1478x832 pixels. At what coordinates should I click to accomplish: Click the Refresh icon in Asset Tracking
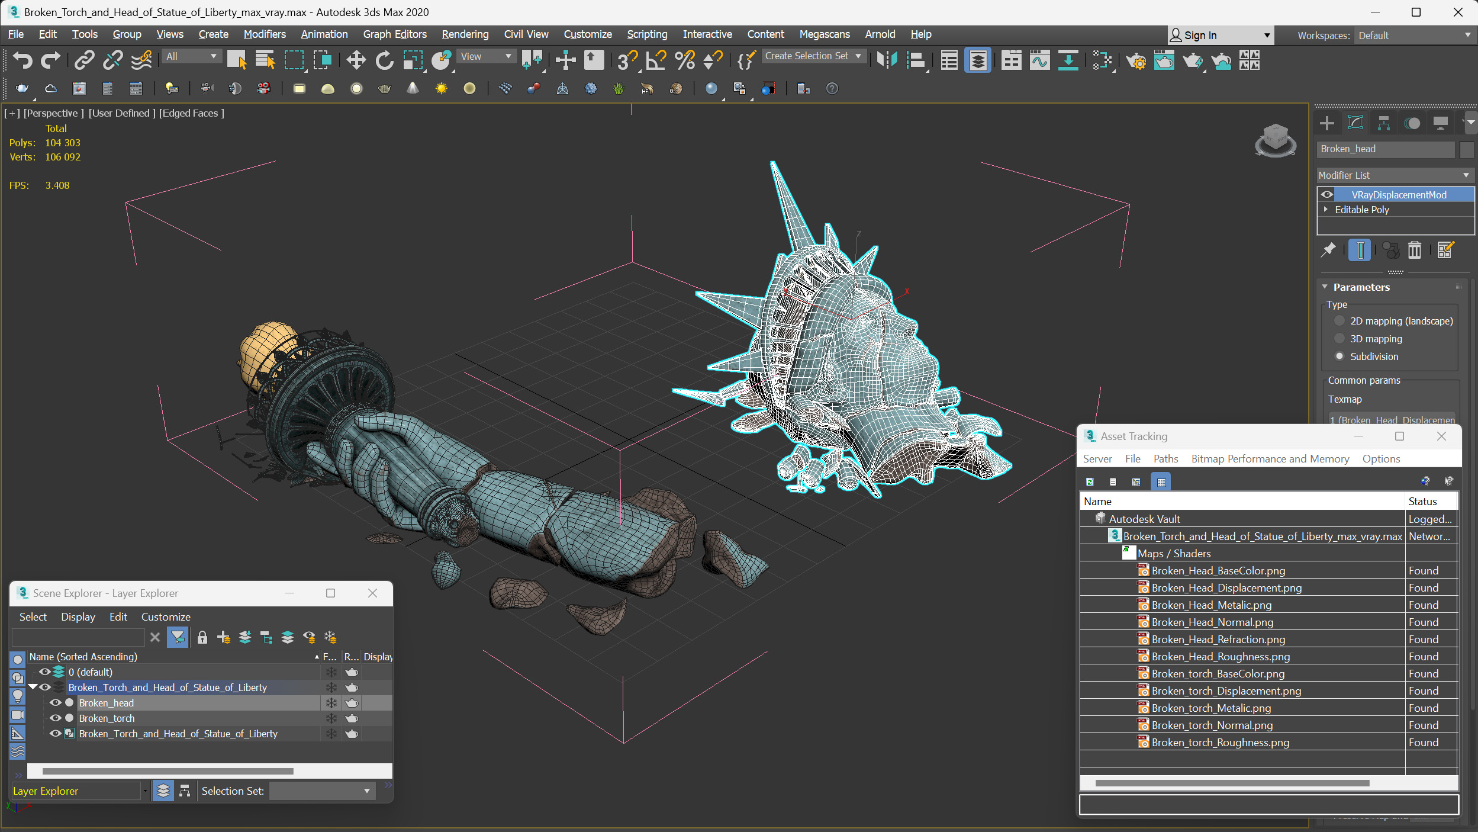(1090, 481)
